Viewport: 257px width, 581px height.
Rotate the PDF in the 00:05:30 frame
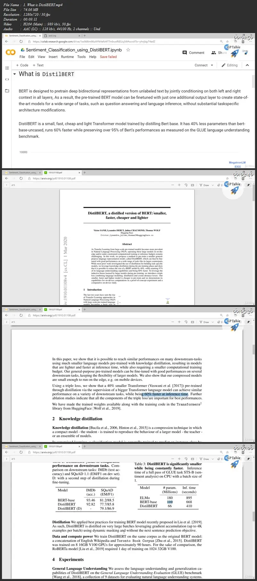pyautogui.click(x=186, y=322)
